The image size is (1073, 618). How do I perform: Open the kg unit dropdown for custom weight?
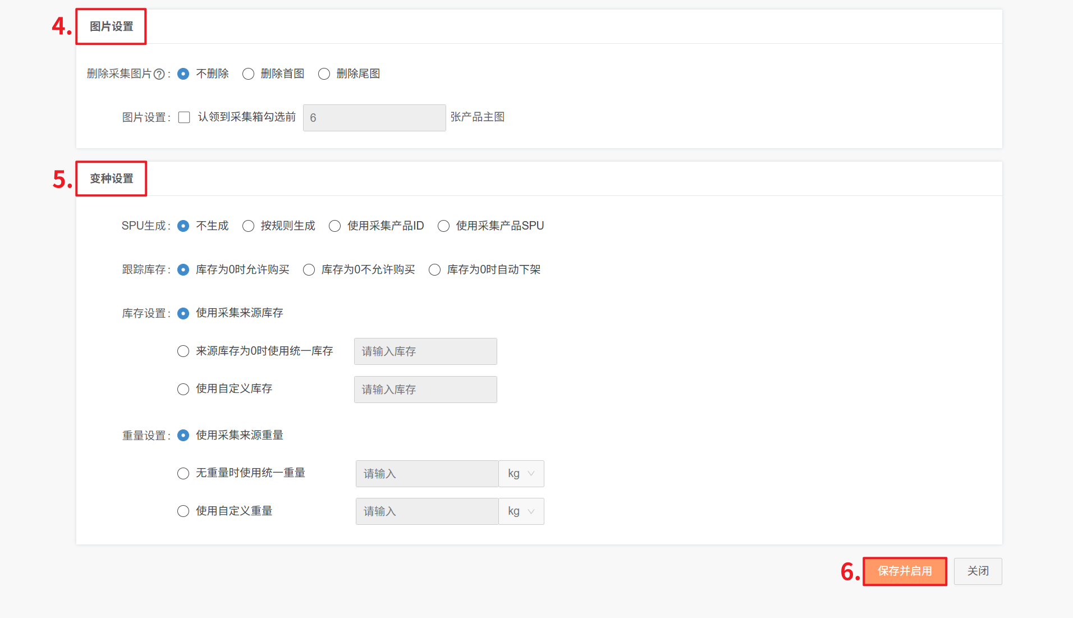click(x=521, y=511)
